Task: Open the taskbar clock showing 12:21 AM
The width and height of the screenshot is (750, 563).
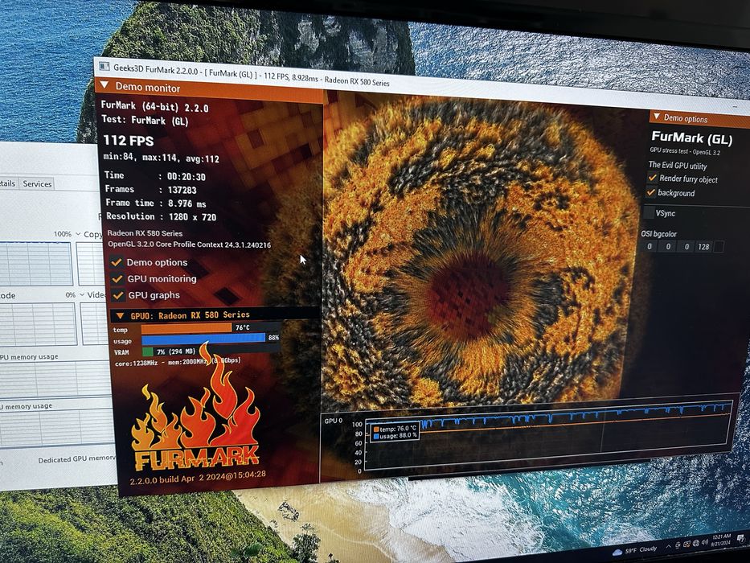Action: (x=721, y=540)
